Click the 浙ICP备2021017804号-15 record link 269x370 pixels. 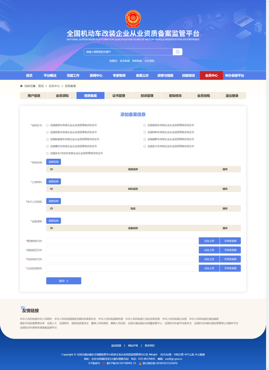pyautogui.click(x=121, y=363)
